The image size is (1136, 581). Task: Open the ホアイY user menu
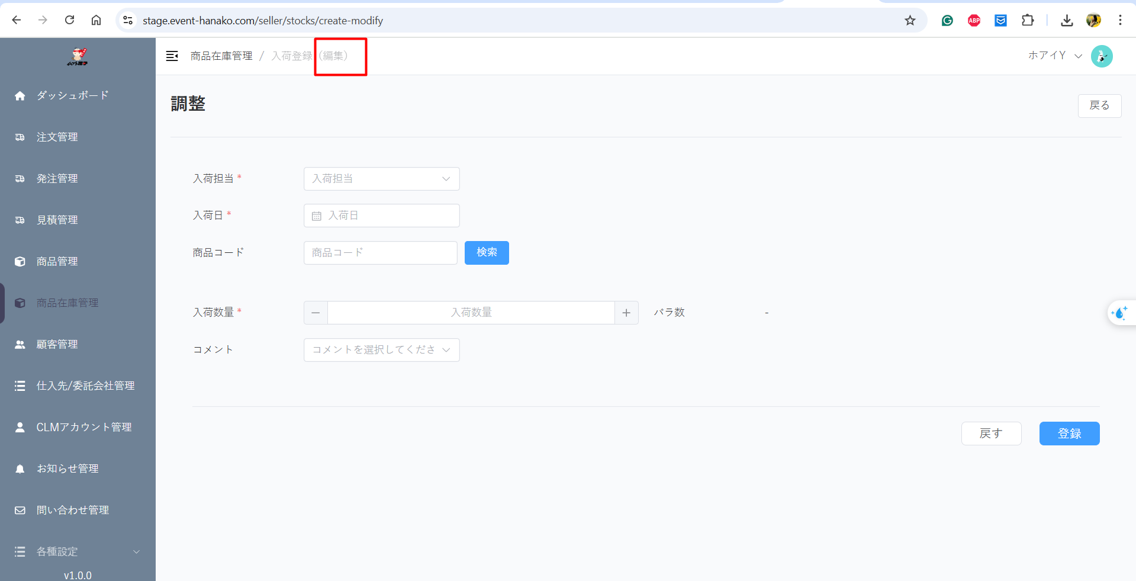click(x=1054, y=56)
